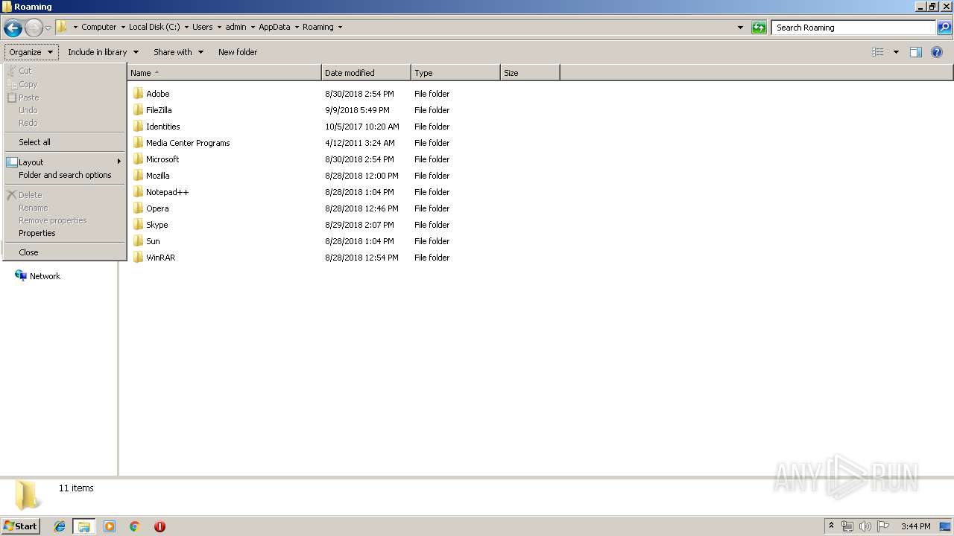Go back with the Back arrow button
This screenshot has width=954, height=536.
pyautogui.click(x=13, y=28)
